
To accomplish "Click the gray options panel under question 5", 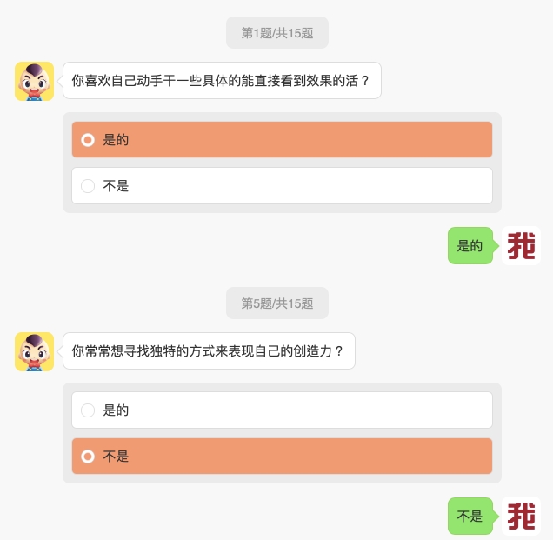I will 282,433.
